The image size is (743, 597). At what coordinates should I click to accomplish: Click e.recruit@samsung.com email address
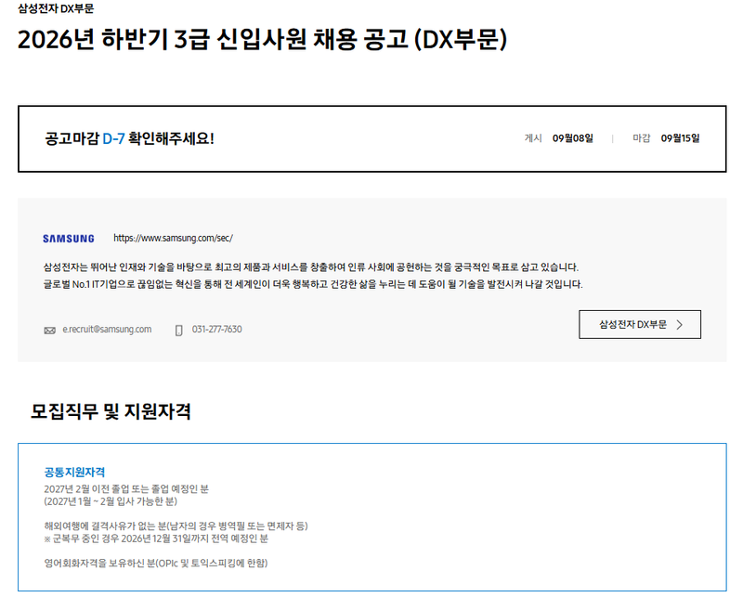pos(107,330)
